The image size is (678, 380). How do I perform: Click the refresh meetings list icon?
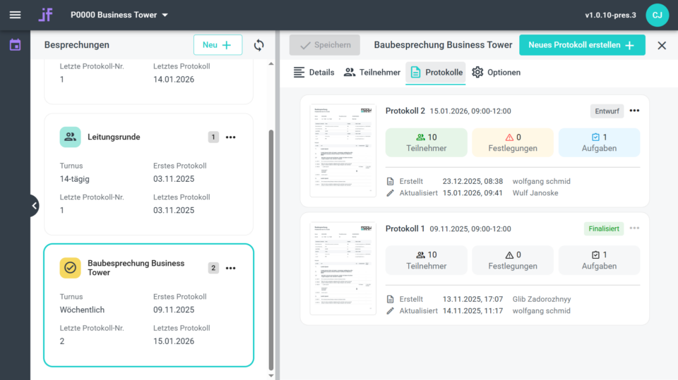tap(259, 45)
